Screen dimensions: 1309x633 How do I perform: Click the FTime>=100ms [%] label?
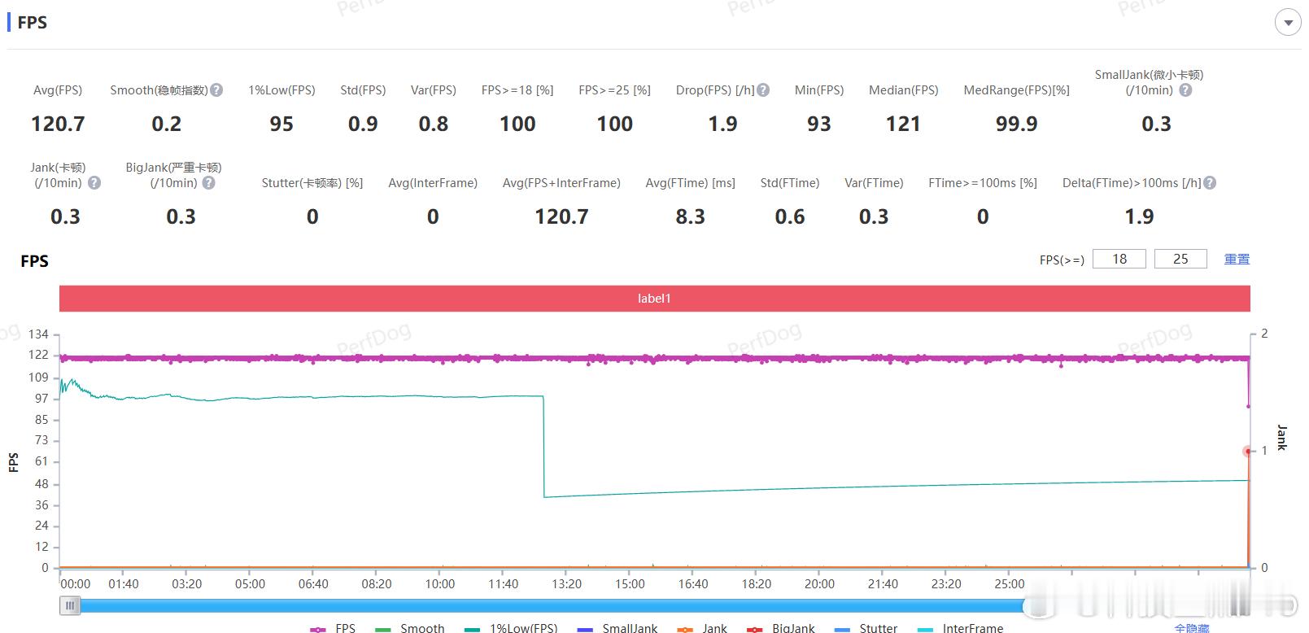click(983, 183)
